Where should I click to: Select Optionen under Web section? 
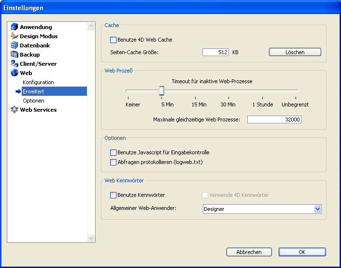pos(33,101)
